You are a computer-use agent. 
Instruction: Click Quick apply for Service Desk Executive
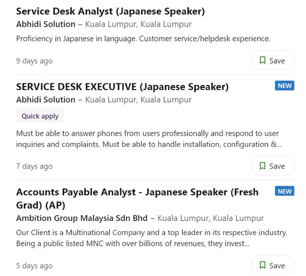pos(40,116)
